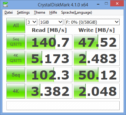Open the Hilfe menu
The image size is (126, 115).
tap(53, 12)
